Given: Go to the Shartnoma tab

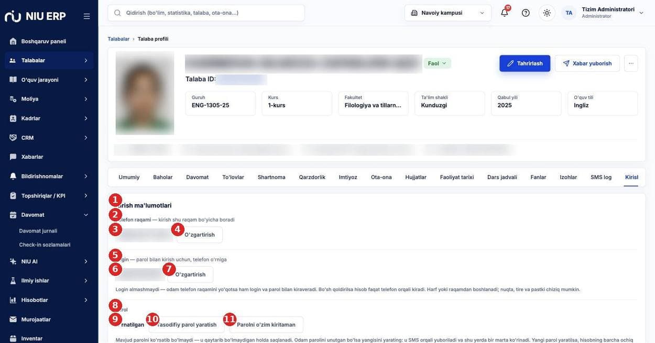Looking at the screenshot, I should coord(271,177).
